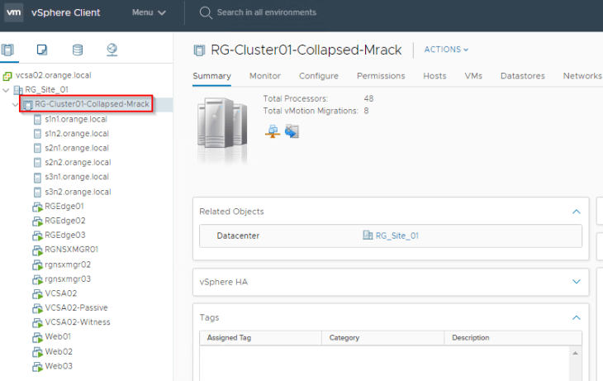
Task: Click the blue-arrow migration icon in Summary
Action: (292, 131)
